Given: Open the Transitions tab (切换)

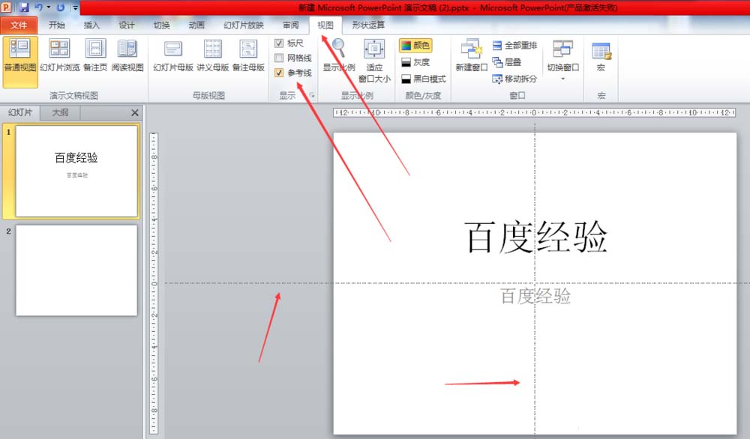Looking at the screenshot, I should pos(162,25).
